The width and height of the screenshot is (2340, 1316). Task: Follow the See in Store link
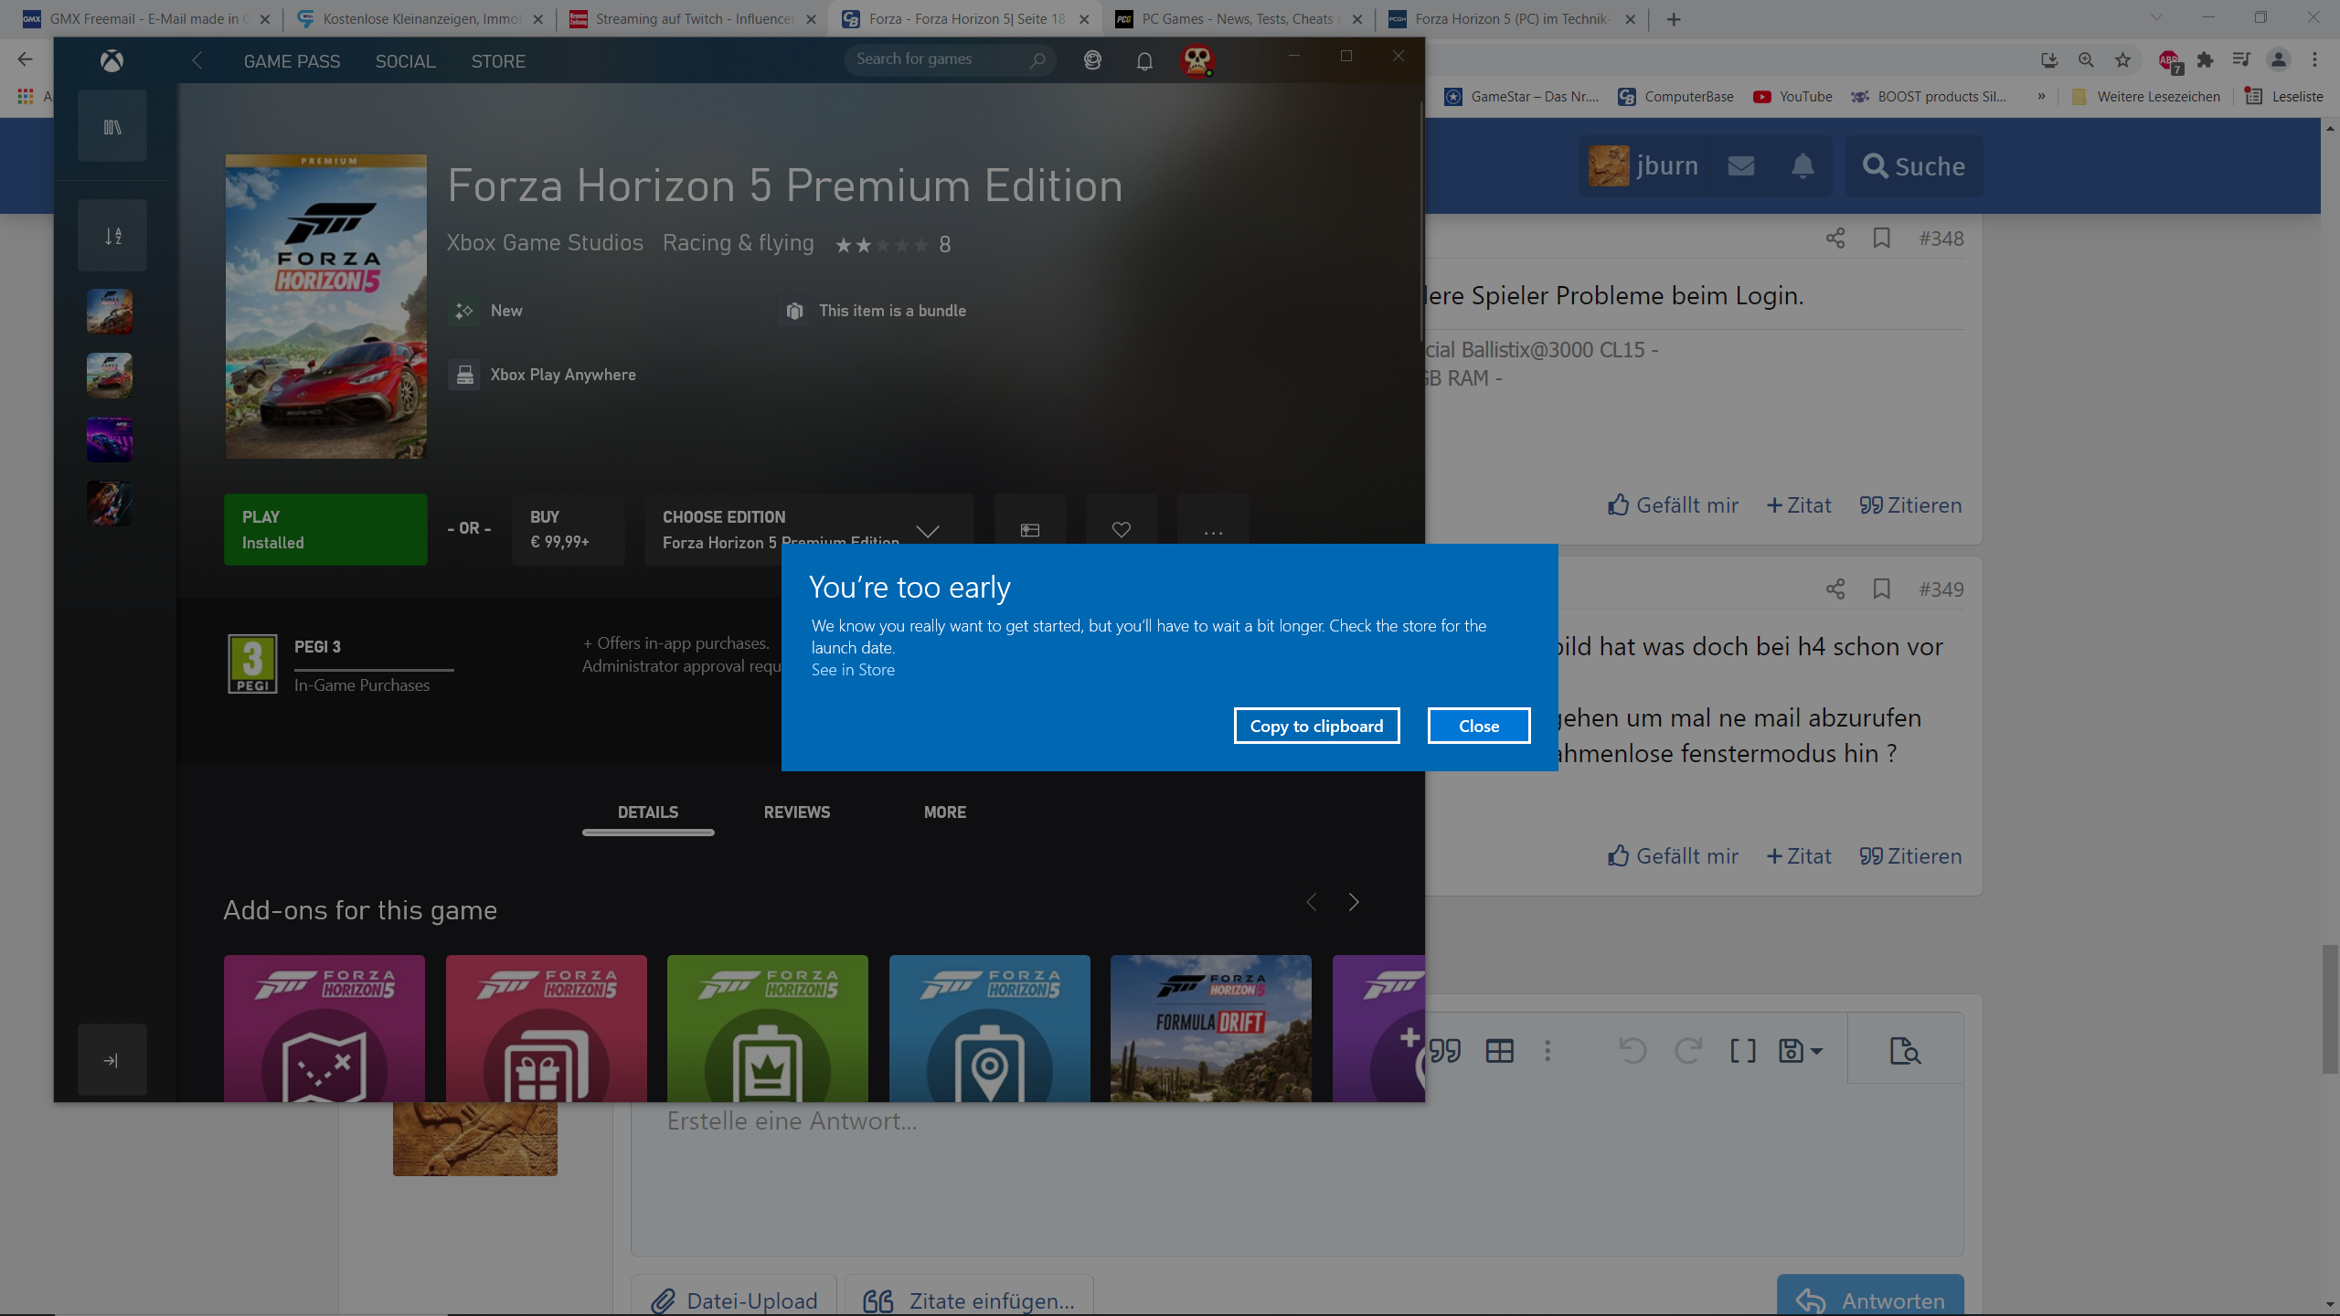pyautogui.click(x=852, y=670)
